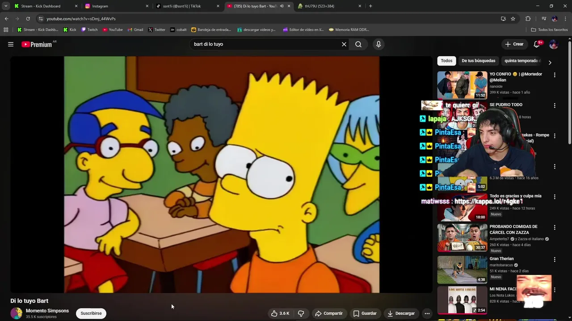
Task: Switch to the Instagram browser tab
Action: point(116,6)
